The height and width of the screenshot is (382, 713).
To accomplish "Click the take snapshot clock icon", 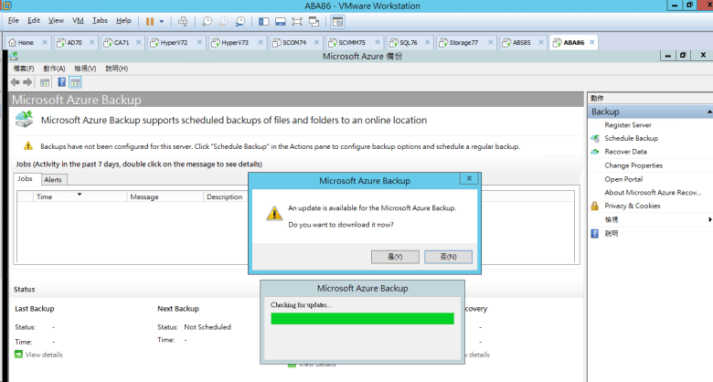I will tap(207, 20).
